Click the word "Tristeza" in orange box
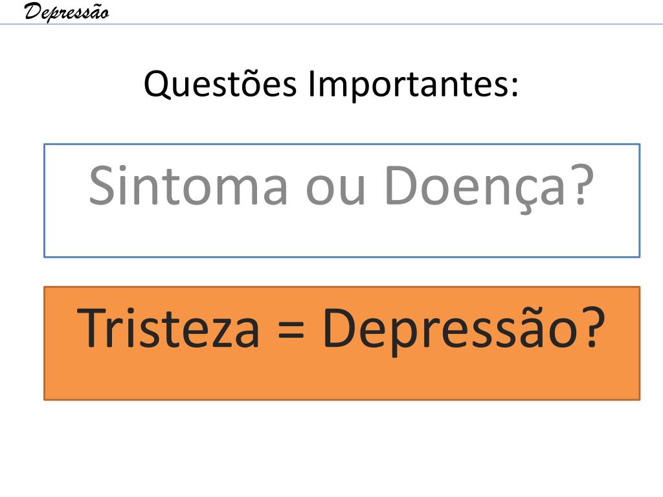Screen dimensions: 663x497 click(168, 328)
